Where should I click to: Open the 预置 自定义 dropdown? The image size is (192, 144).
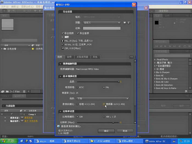(102, 23)
